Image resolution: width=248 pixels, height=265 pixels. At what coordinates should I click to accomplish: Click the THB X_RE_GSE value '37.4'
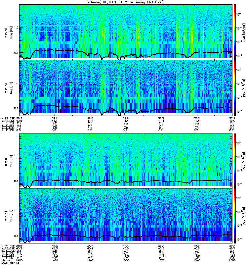pos(232,119)
